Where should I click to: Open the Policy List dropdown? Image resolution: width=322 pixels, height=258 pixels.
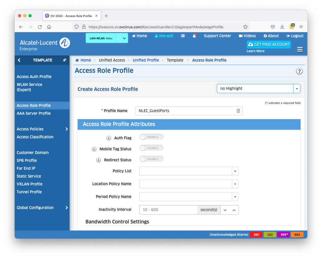coord(235,171)
